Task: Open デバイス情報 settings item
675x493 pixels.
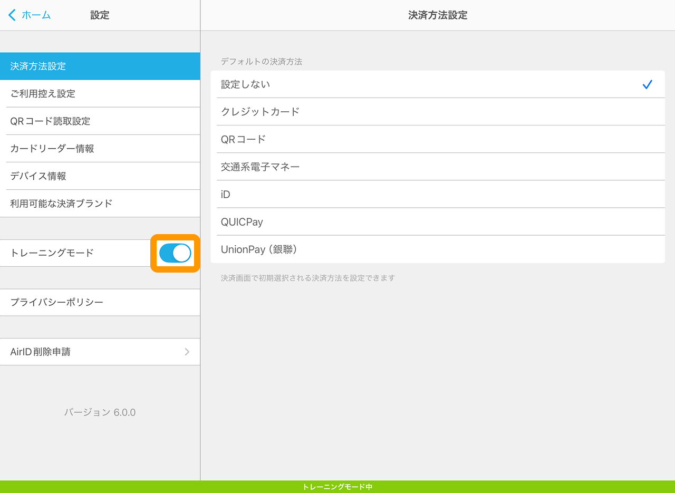Action: pyautogui.click(x=100, y=176)
